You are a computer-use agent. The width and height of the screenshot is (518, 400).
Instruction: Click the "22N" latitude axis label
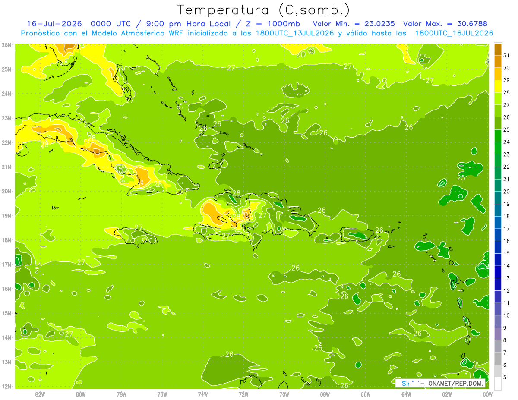(x=6, y=142)
